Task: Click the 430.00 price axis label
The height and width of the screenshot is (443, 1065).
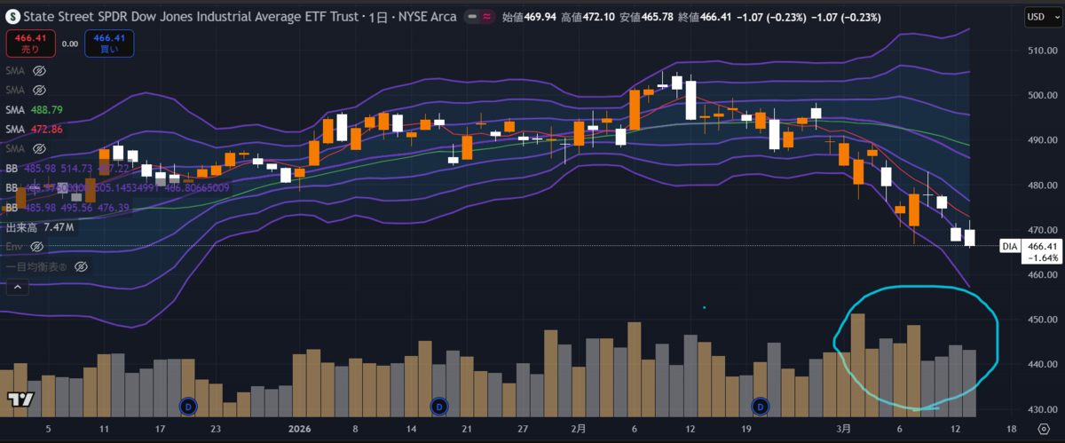Action: click(x=1041, y=410)
